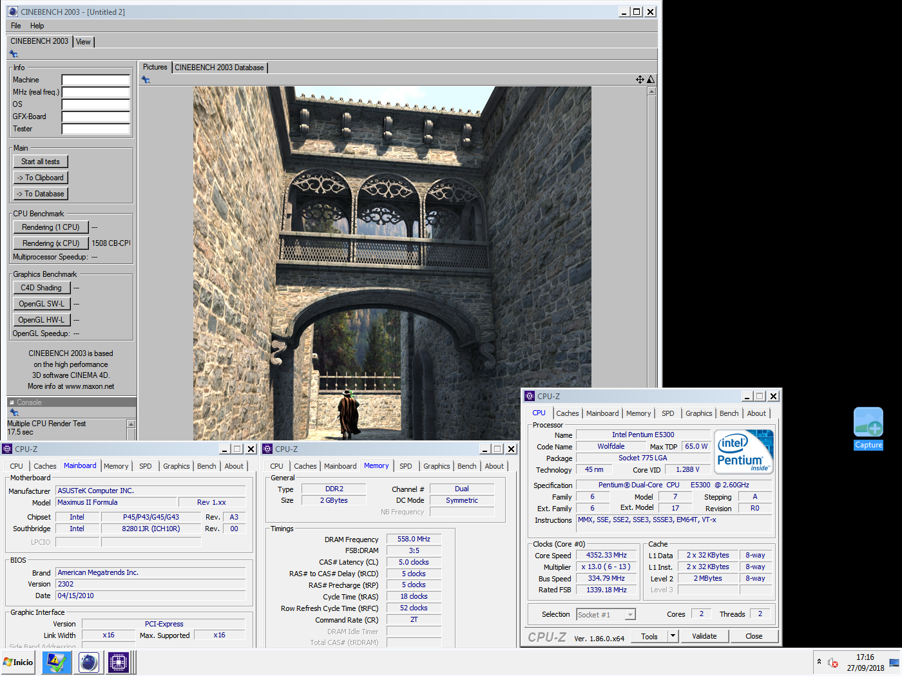902x676 pixels.
Task: Click the pin icon under CINEBENCH 2003 tab
Action: pos(14,54)
